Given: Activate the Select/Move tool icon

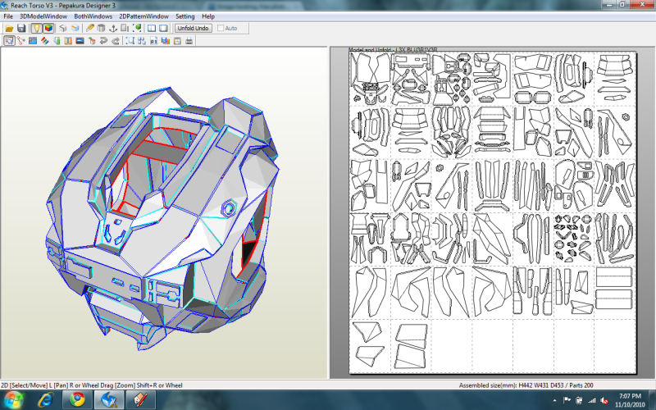Looking at the screenshot, I should (9, 40).
